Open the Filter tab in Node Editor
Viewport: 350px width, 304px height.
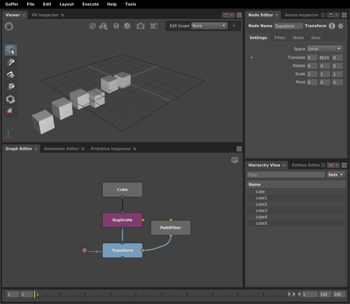point(280,38)
